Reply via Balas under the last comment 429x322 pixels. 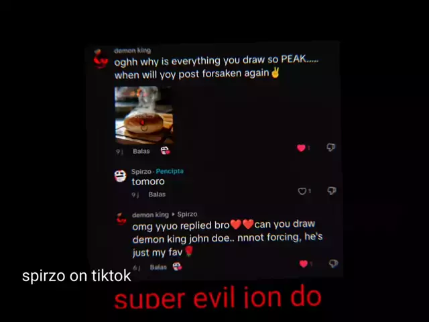(x=158, y=267)
